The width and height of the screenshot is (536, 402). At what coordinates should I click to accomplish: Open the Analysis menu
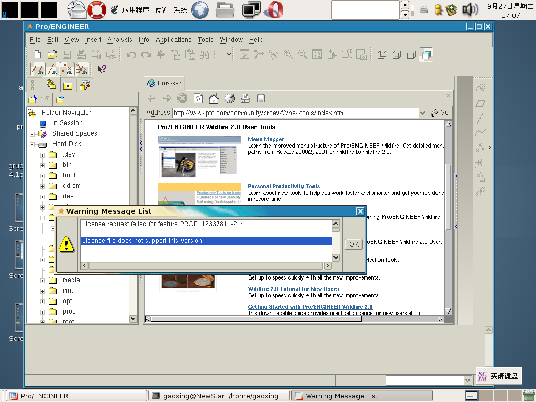pyautogui.click(x=120, y=40)
